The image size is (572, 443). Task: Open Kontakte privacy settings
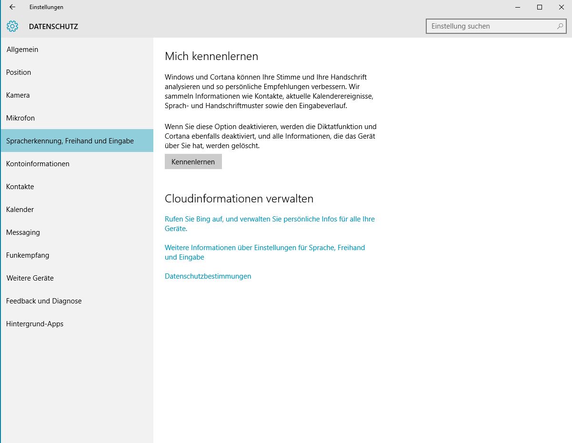[x=77, y=187]
